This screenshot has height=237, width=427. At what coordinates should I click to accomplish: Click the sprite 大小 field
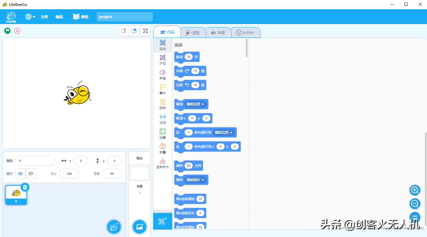[x=69, y=174]
